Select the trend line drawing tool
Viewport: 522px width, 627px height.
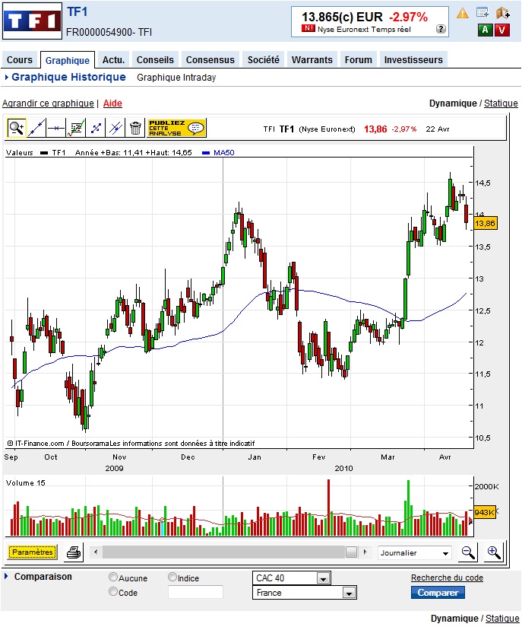(x=36, y=129)
